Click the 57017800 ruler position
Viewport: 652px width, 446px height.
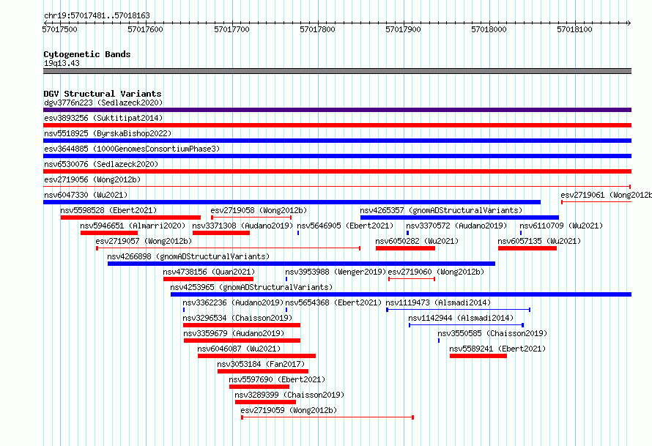pyautogui.click(x=317, y=29)
